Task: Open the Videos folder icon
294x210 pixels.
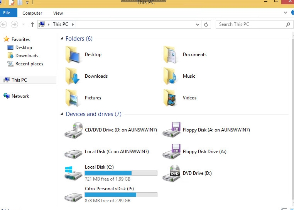Action: coord(170,98)
